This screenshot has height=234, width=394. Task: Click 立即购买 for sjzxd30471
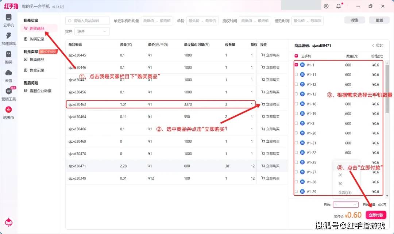click(x=270, y=166)
